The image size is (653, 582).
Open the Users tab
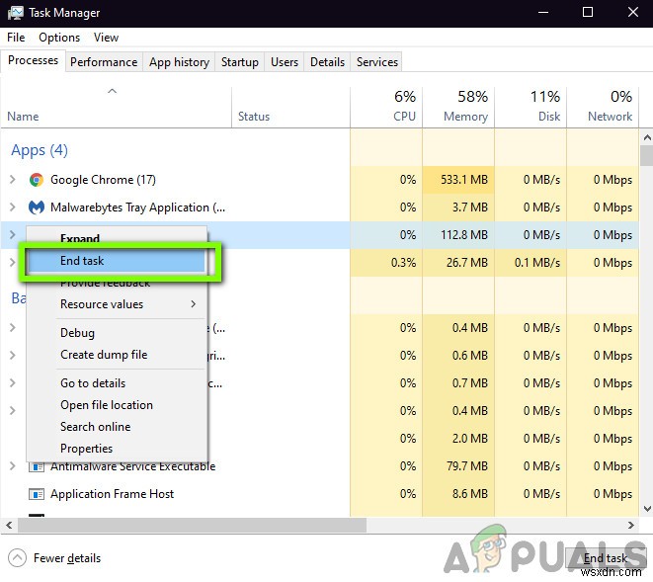(x=285, y=62)
